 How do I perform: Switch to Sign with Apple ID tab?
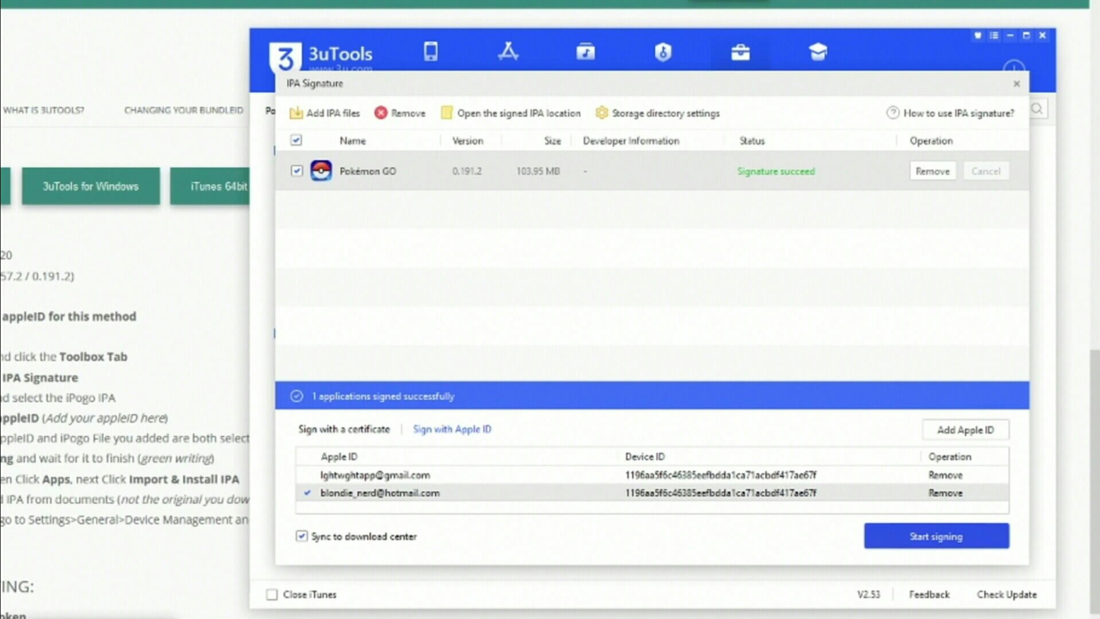coord(452,429)
